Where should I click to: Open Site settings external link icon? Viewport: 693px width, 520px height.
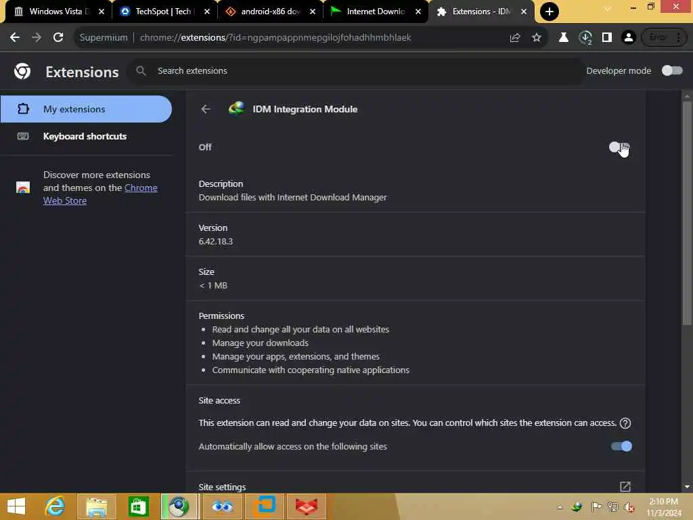click(625, 486)
